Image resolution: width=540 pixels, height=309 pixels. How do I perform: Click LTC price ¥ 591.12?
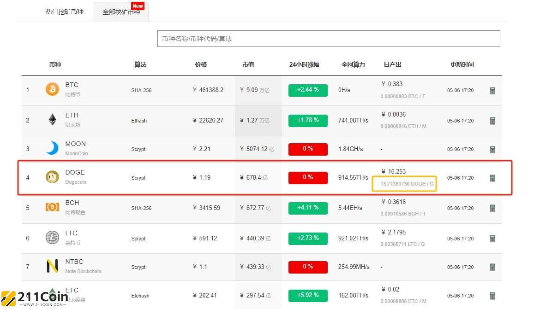tap(205, 238)
